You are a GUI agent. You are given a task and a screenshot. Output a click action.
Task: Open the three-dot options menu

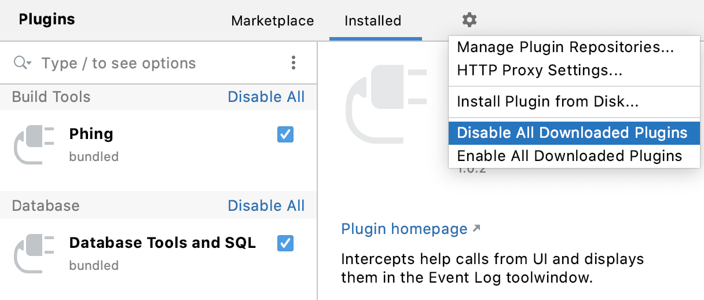click(294, 63)
